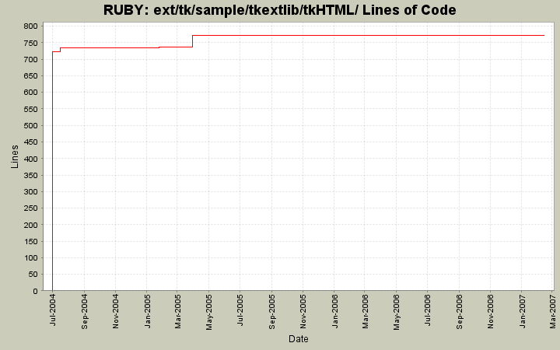The width and height of the screenshot is (560, 350).
Task: Select the '400' y-axis tick label
Action: pos(30,159)
